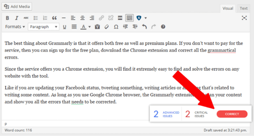
Task: Align text left
Action: 73,18
